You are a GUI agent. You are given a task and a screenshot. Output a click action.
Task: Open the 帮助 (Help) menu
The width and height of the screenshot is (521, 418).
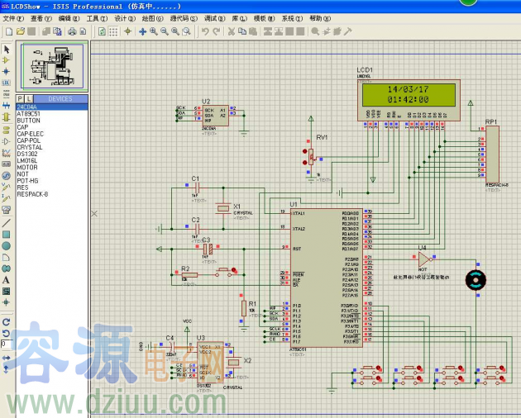316,18
